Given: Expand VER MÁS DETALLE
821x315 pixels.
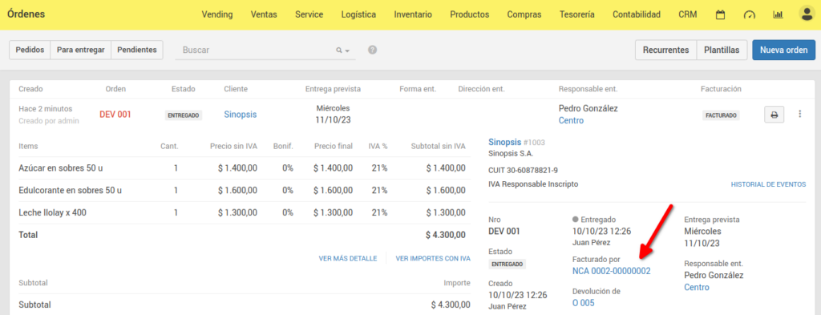Looking at the screenshot, I should click(x=348, y=258).
